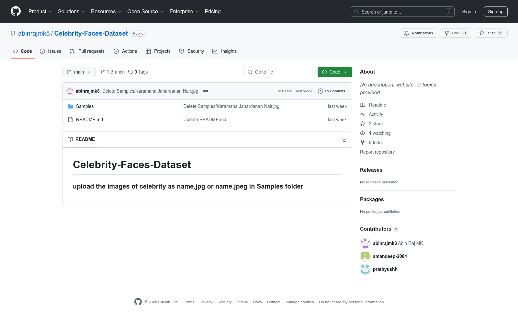Open the Packages heading link
The height and width of the screenshot is (324, 518).
(372, 199)
